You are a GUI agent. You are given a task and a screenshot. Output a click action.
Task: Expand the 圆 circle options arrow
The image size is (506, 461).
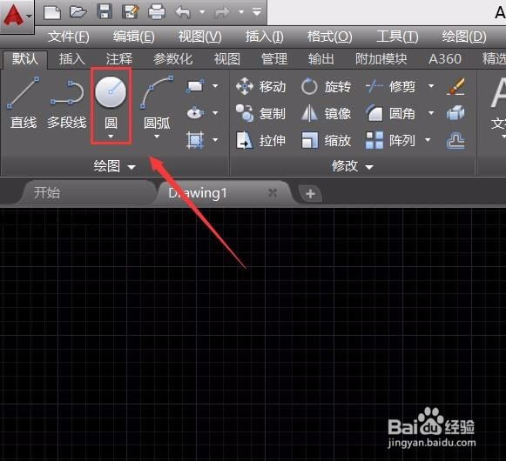tap(111, 137)
